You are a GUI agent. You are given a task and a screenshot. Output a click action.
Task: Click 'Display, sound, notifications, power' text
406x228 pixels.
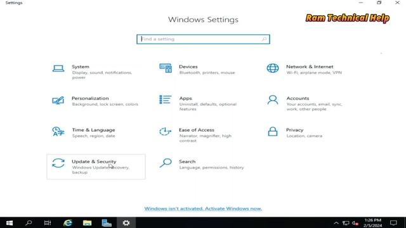tap(102, 75)
